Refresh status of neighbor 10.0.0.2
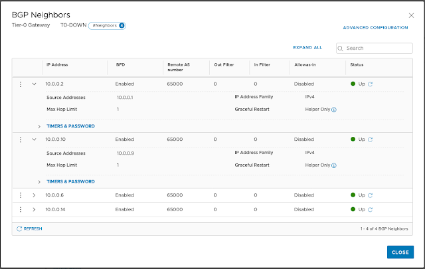 [x=370, y=84]
